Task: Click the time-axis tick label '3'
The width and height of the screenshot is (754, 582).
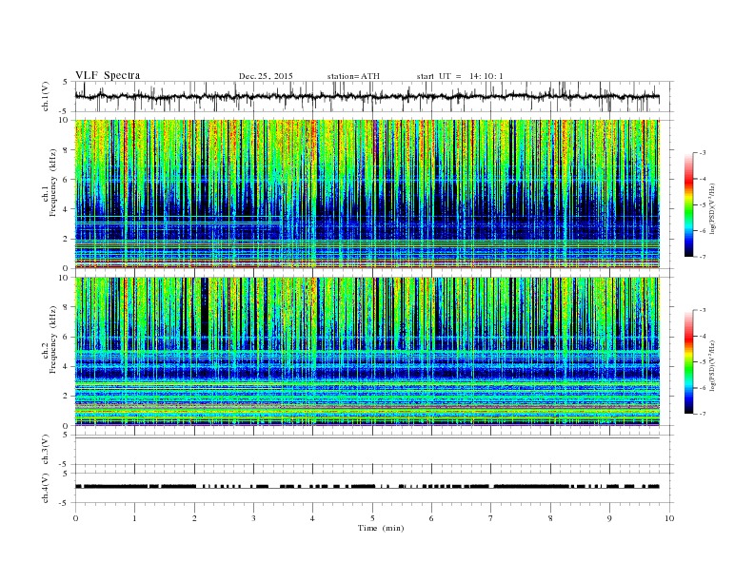Action: (253, 518)
